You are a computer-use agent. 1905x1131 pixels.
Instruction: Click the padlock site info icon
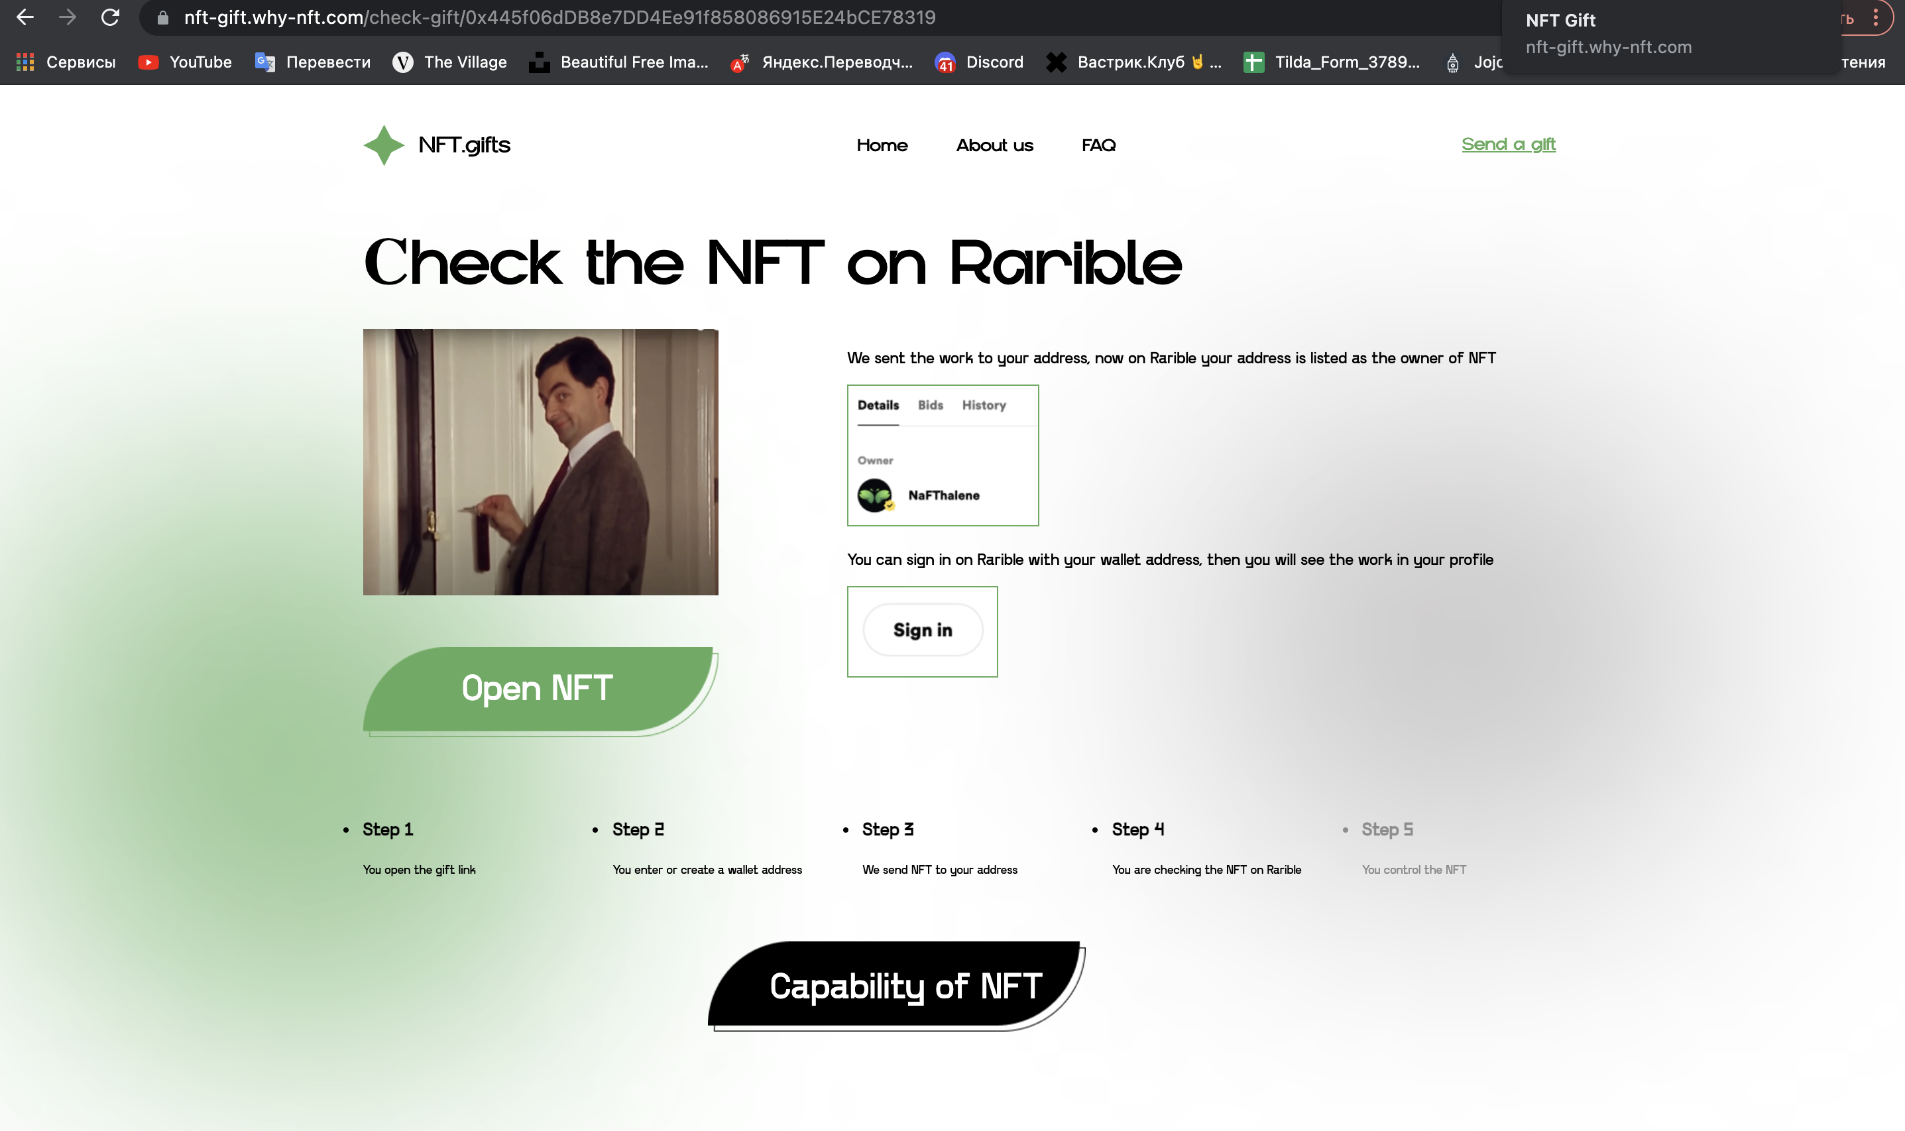click(x=162, y=17)
